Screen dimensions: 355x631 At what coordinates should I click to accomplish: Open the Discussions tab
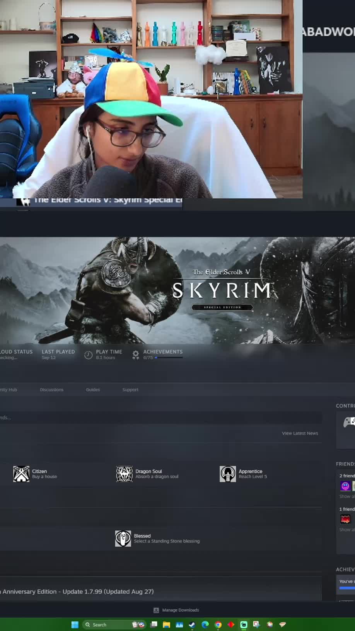pos(51,390)
